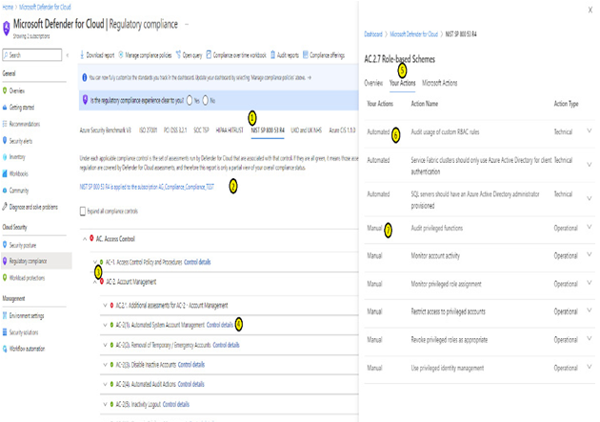600x422 pixels.
Task: Close the AC 2.7 details panel
Action: (x=590, y=10)
